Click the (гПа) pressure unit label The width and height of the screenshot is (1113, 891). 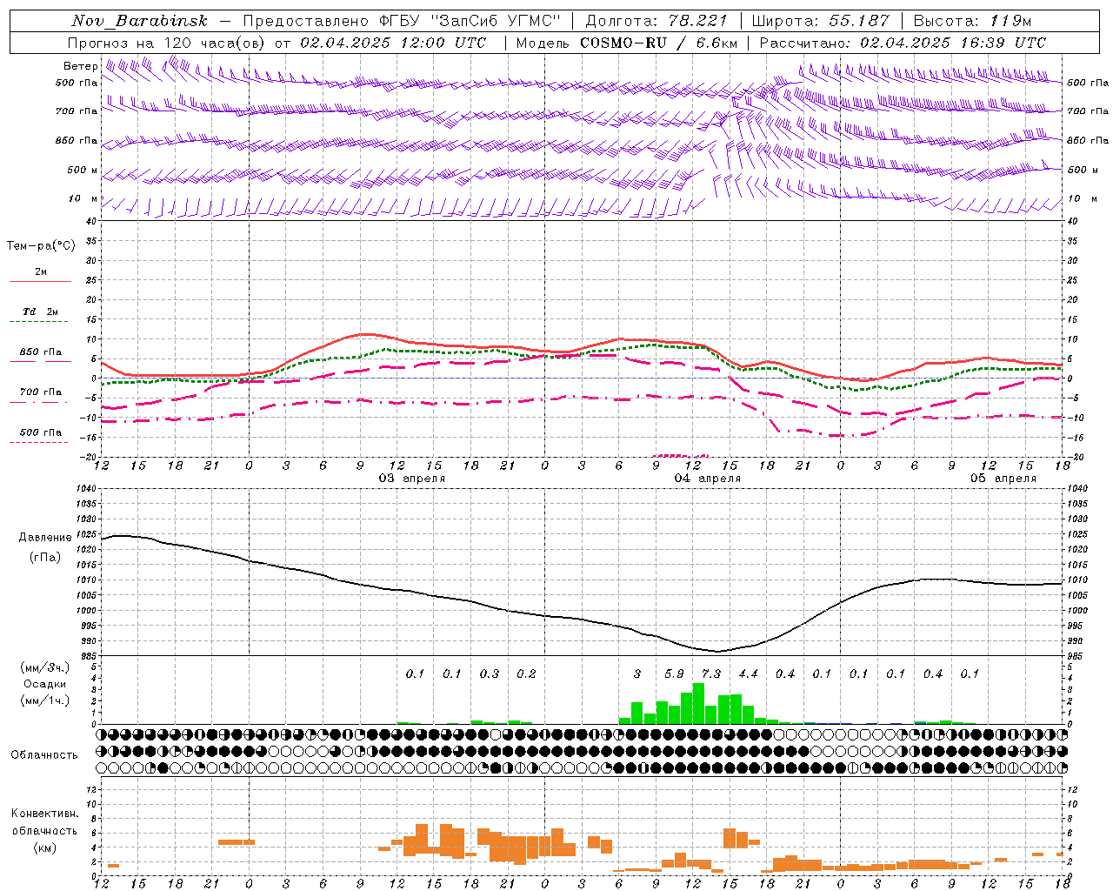45,557
